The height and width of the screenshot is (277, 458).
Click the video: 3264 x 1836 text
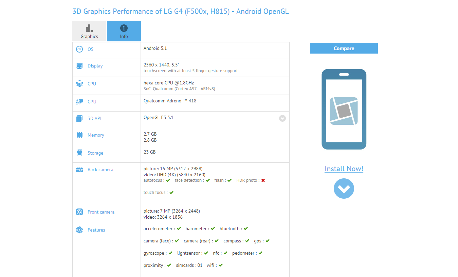coord(163,217)
